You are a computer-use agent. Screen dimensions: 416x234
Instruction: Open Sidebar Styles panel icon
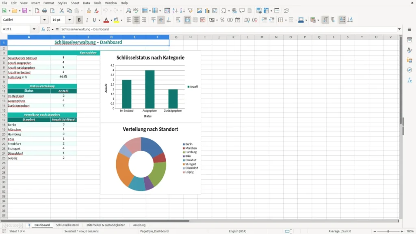coord(409,50)
